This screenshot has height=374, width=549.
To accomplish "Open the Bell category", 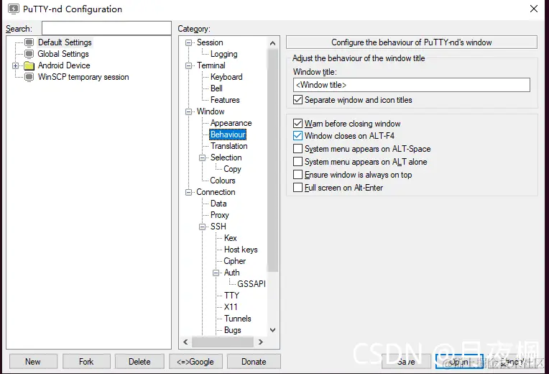I will (216, 88).
